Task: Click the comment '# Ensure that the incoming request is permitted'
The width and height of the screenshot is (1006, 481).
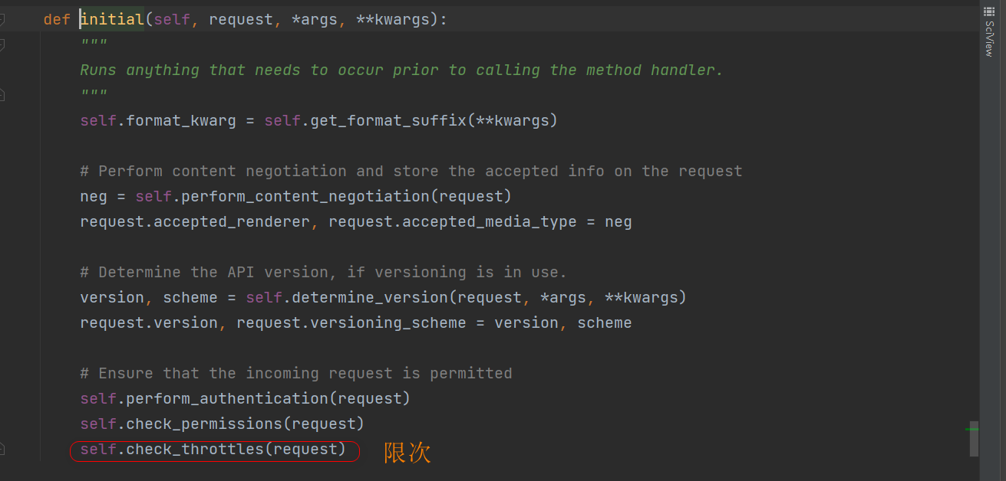Action: pyautogui.click(x=296, y=373)
